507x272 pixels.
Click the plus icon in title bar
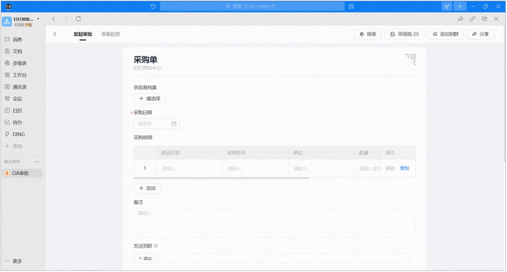[x=460, y=6]
